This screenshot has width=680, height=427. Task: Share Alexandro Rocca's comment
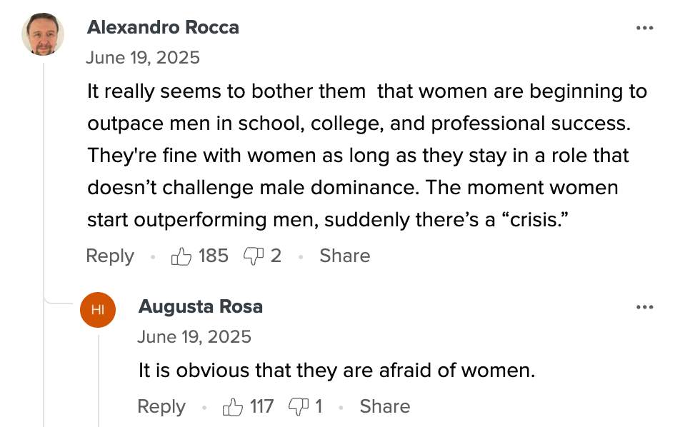[x=345, y=256]
